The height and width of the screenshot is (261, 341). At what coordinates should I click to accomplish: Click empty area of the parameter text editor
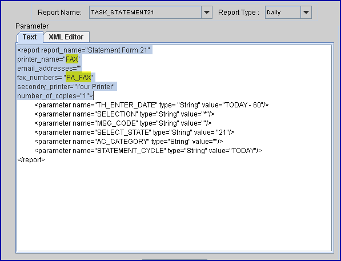click(x=174, y=207)
